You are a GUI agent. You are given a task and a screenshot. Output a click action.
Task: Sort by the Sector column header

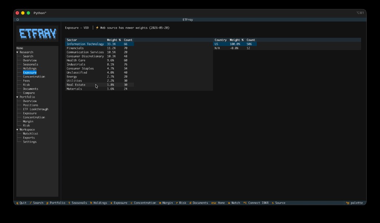(x=72, y=40)
